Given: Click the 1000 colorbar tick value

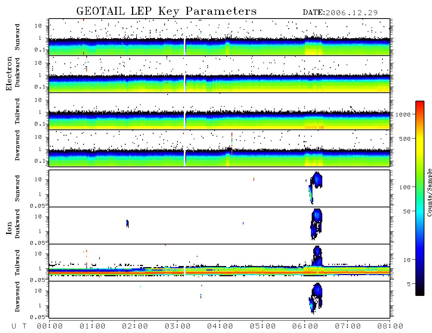Looking at the screenshot, I should coord(403,115).
